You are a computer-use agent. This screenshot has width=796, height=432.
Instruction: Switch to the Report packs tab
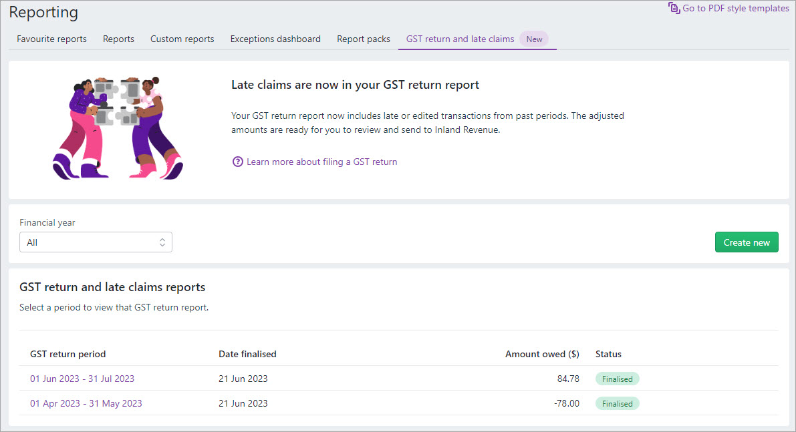click(x=364, y=39)
